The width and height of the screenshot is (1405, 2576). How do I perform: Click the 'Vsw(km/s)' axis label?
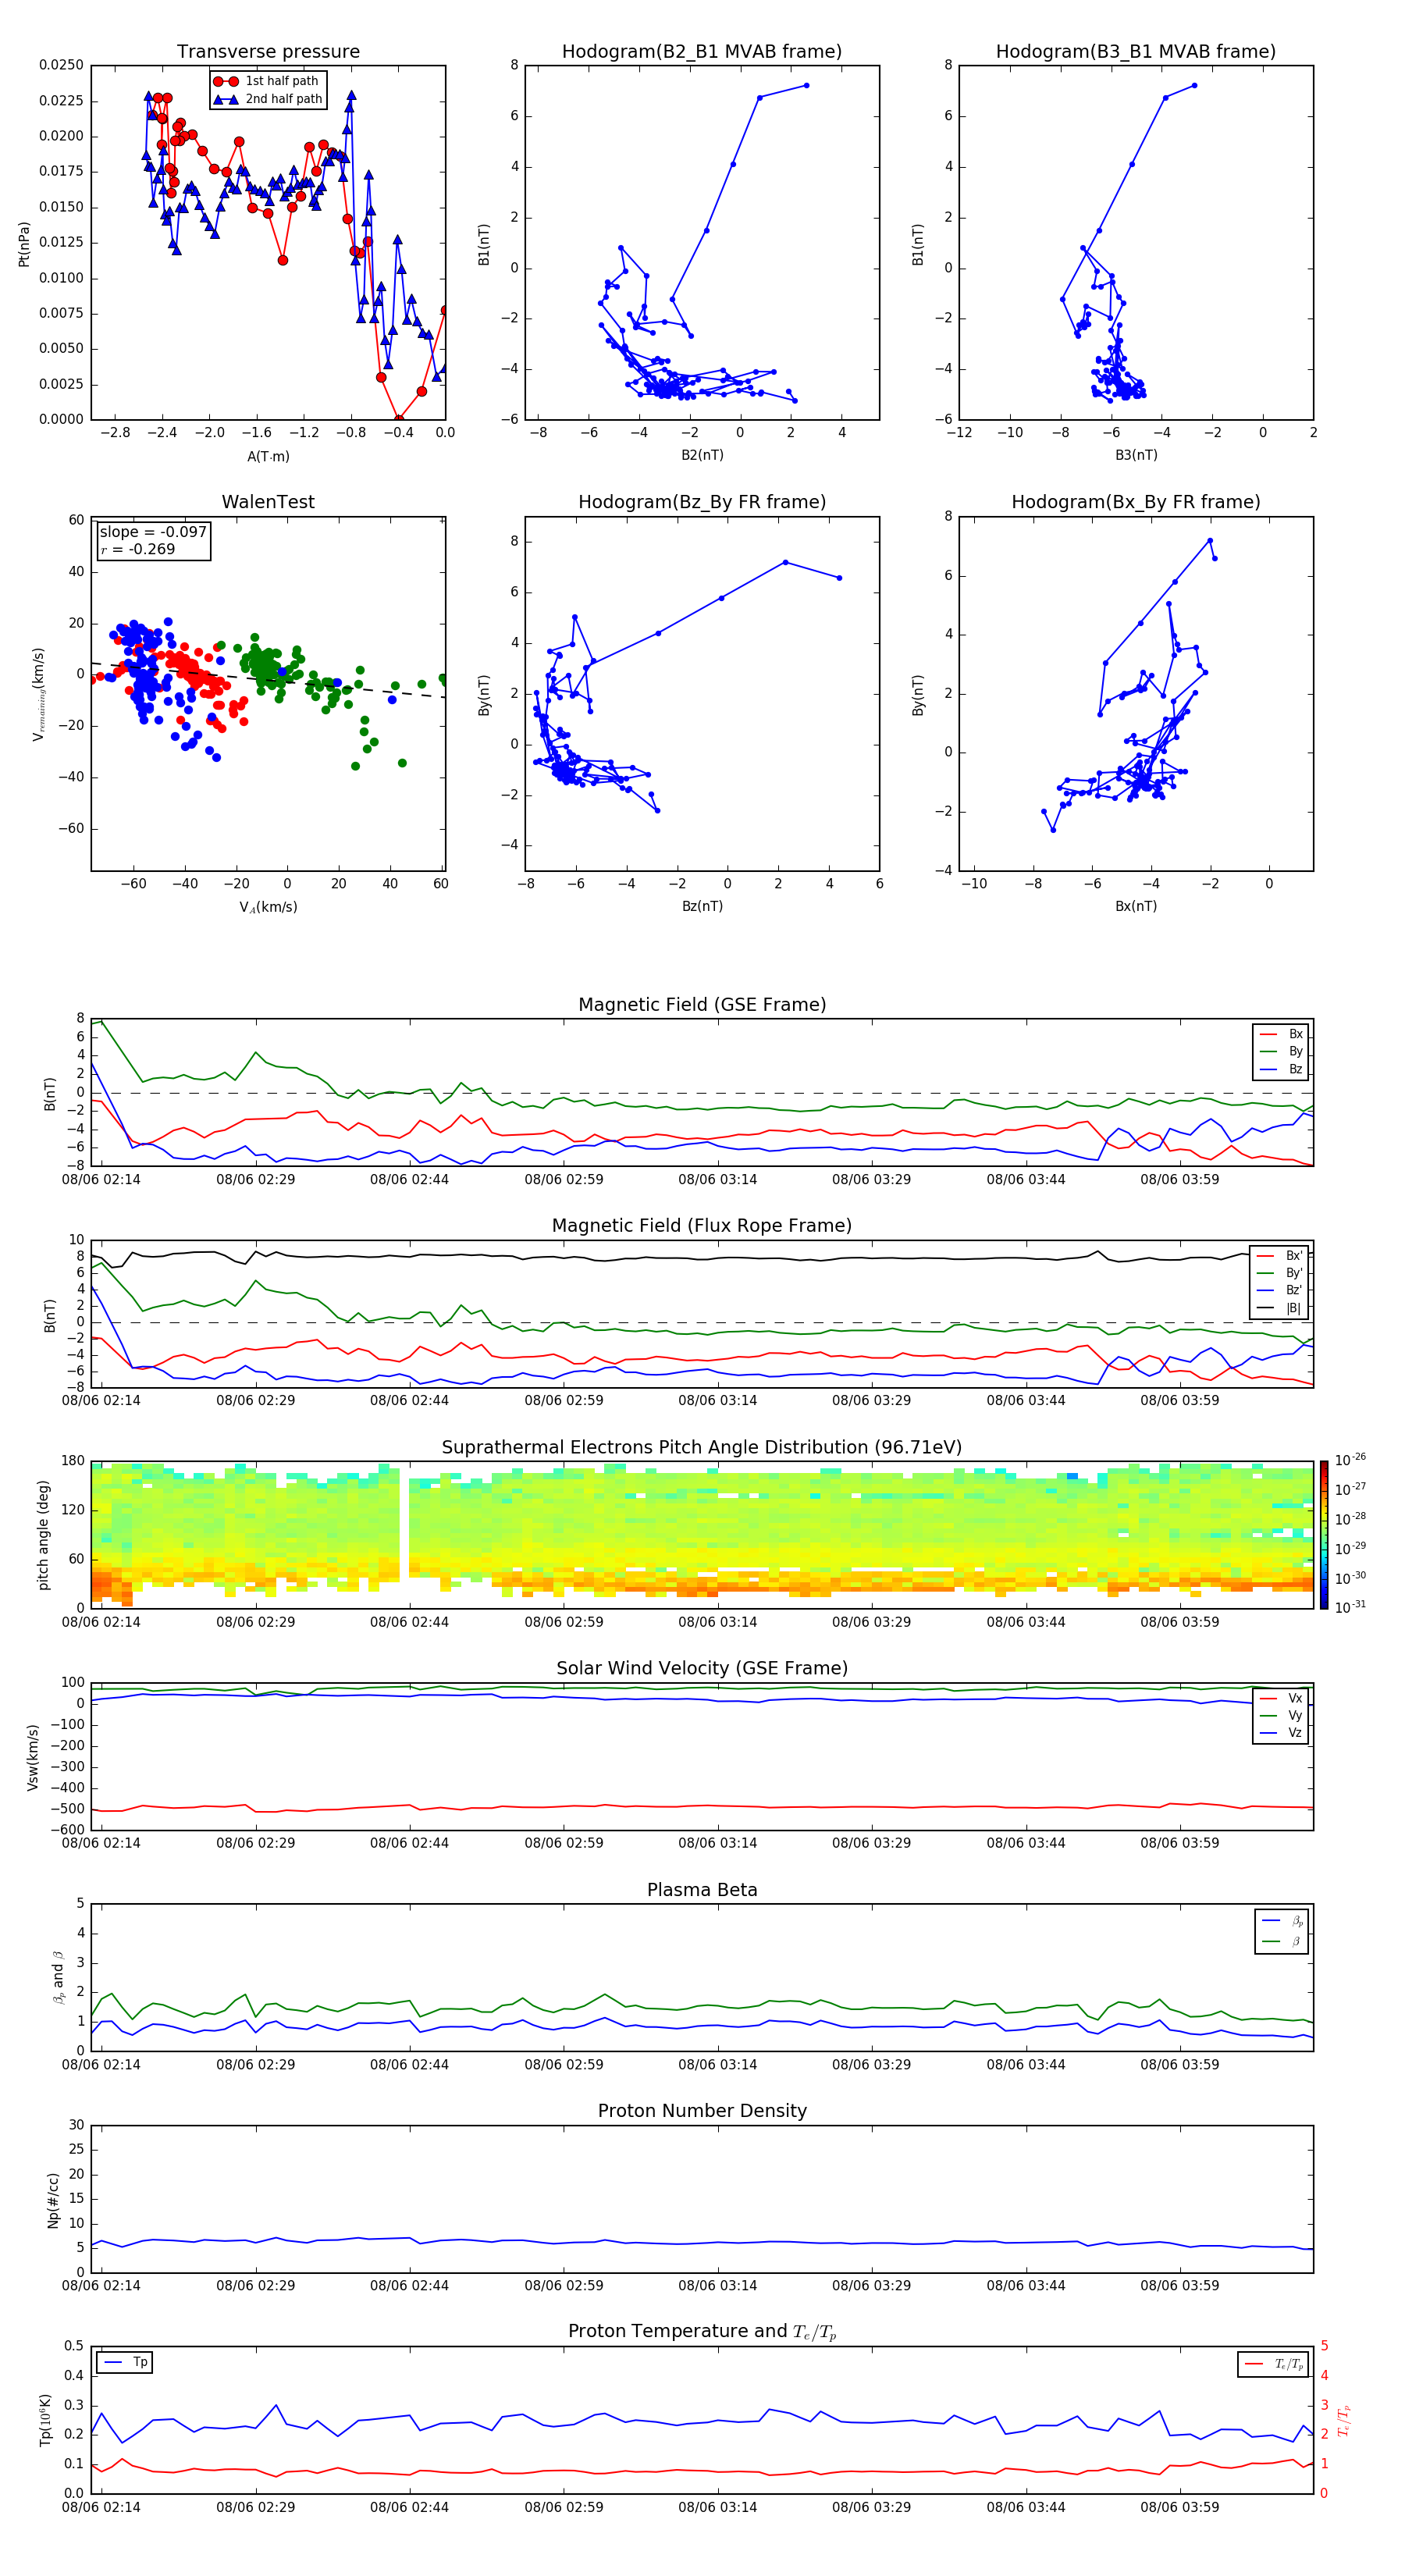pyautogui.click(x=33, y=1756)
